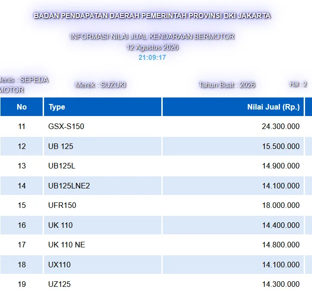Click the time 21:09:17
Viewport: 312px width, 291px height.
click(x=152, y=58)
